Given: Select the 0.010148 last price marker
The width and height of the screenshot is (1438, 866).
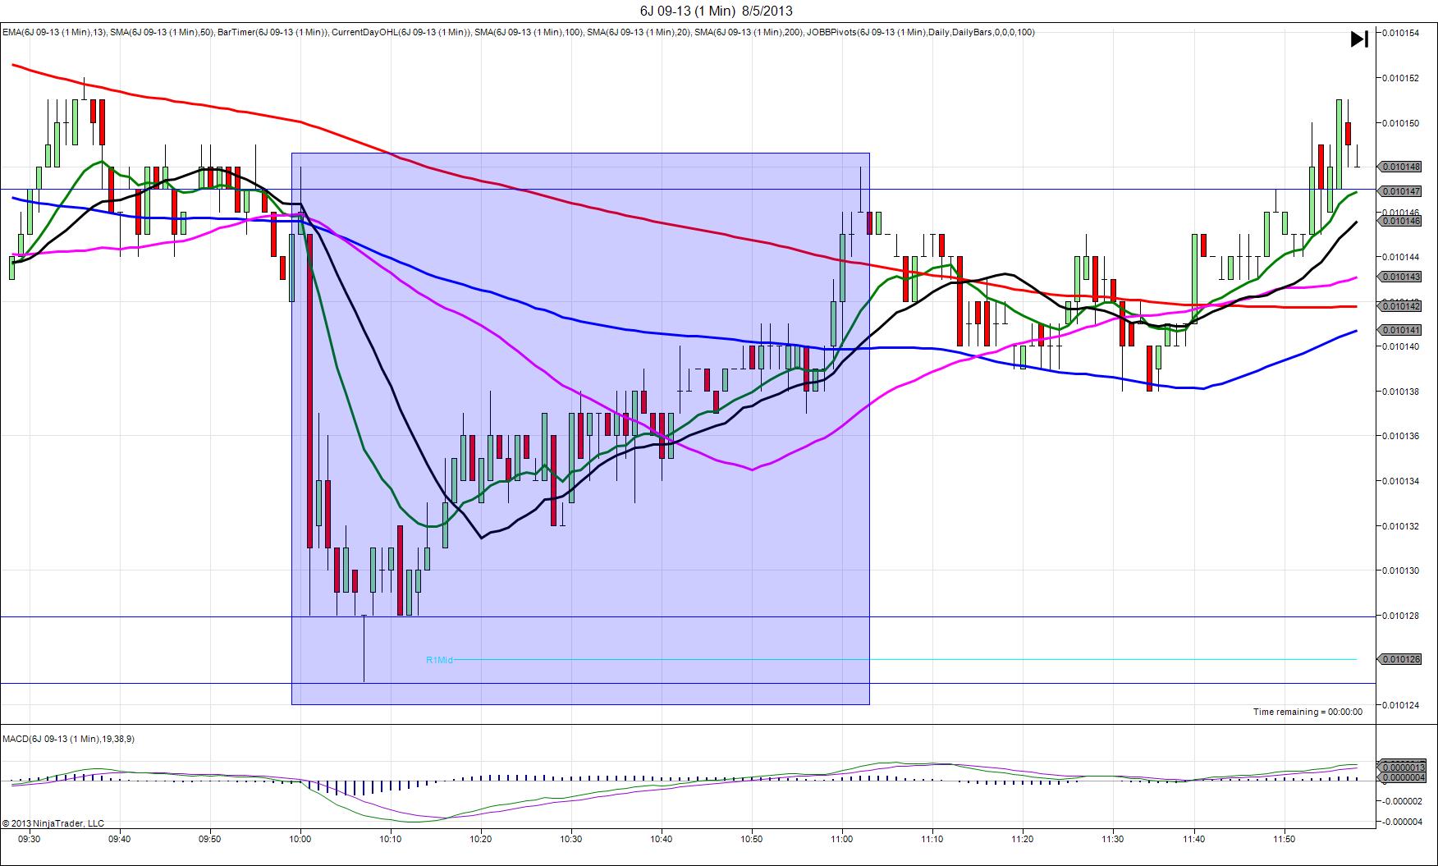Looking at the screenshot, I should coord(1399,167).
